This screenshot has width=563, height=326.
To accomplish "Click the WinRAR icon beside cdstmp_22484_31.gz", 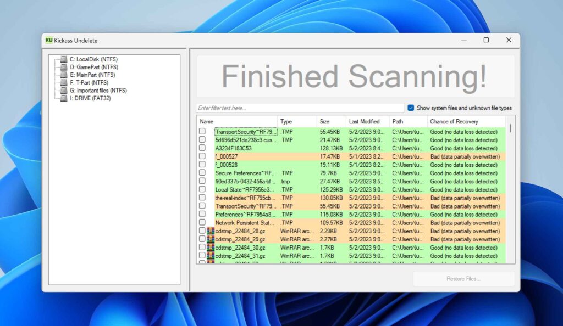I will [211, 256].
